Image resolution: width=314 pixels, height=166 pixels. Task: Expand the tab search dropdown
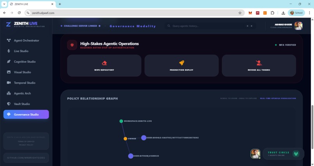point(4,4)
